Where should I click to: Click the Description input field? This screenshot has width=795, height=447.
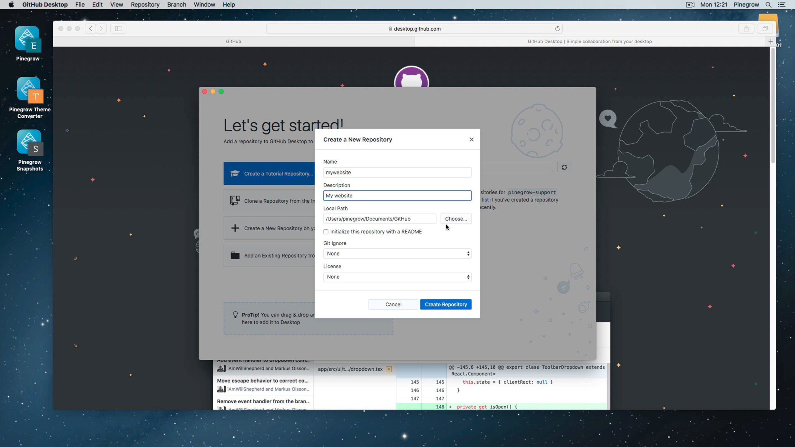[396, 195]
